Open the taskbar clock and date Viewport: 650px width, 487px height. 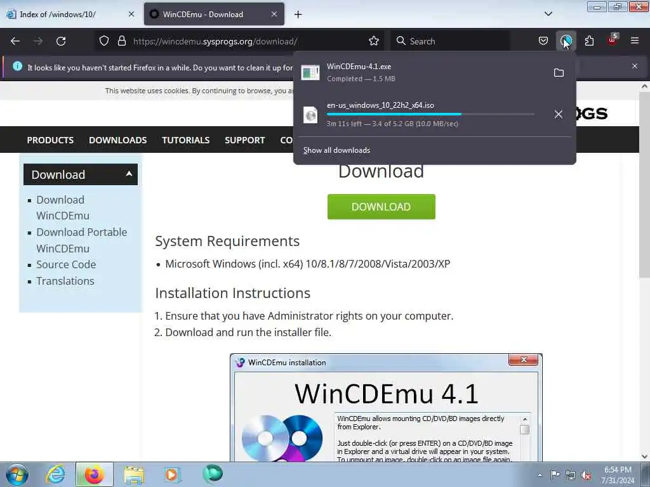(618, 475)
